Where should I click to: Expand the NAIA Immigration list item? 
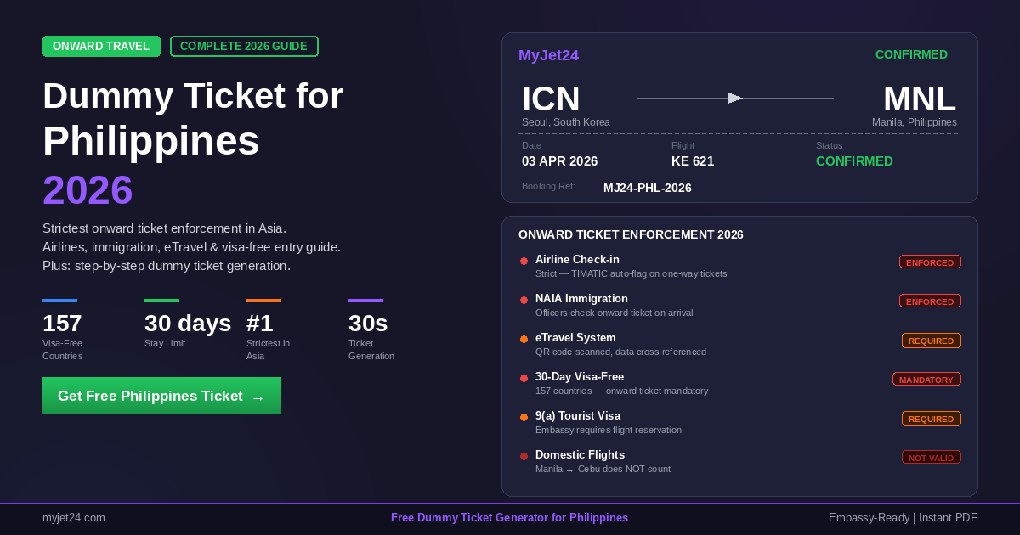point(581,299)
